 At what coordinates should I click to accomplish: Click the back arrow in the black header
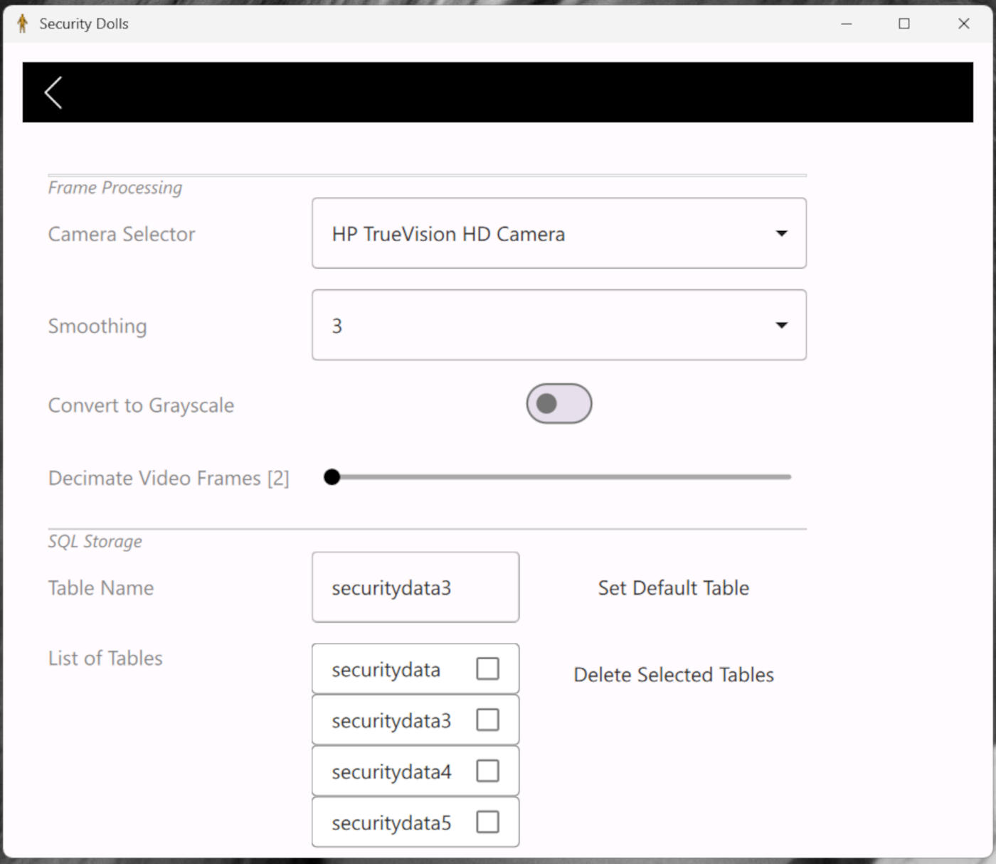coord(53,92)
